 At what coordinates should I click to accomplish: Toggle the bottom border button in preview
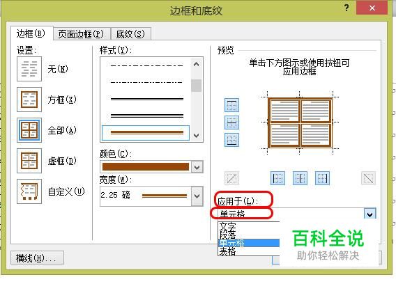231,140
